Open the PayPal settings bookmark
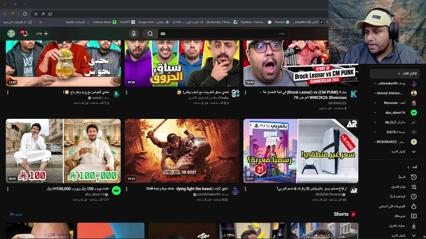 (78, 22)
